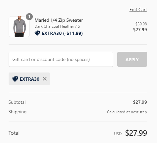
Task: Select the Marled 1/4 Zip Sweater title
Action: point(59,20)
